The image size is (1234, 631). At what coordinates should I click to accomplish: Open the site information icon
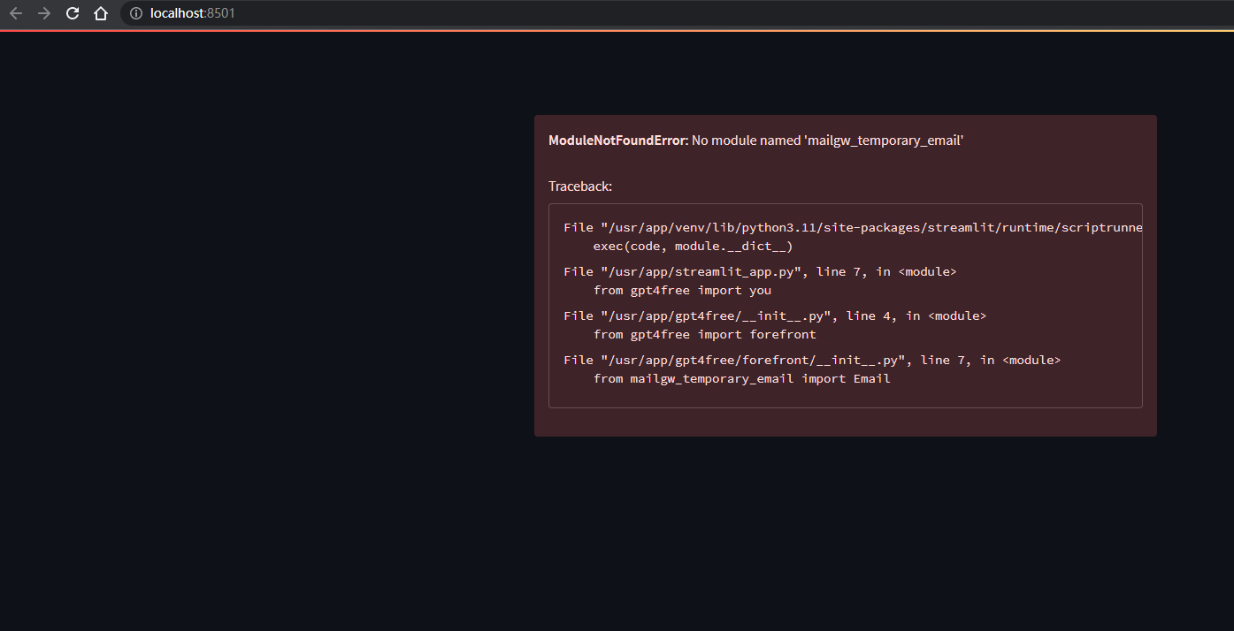click(135, 13)
